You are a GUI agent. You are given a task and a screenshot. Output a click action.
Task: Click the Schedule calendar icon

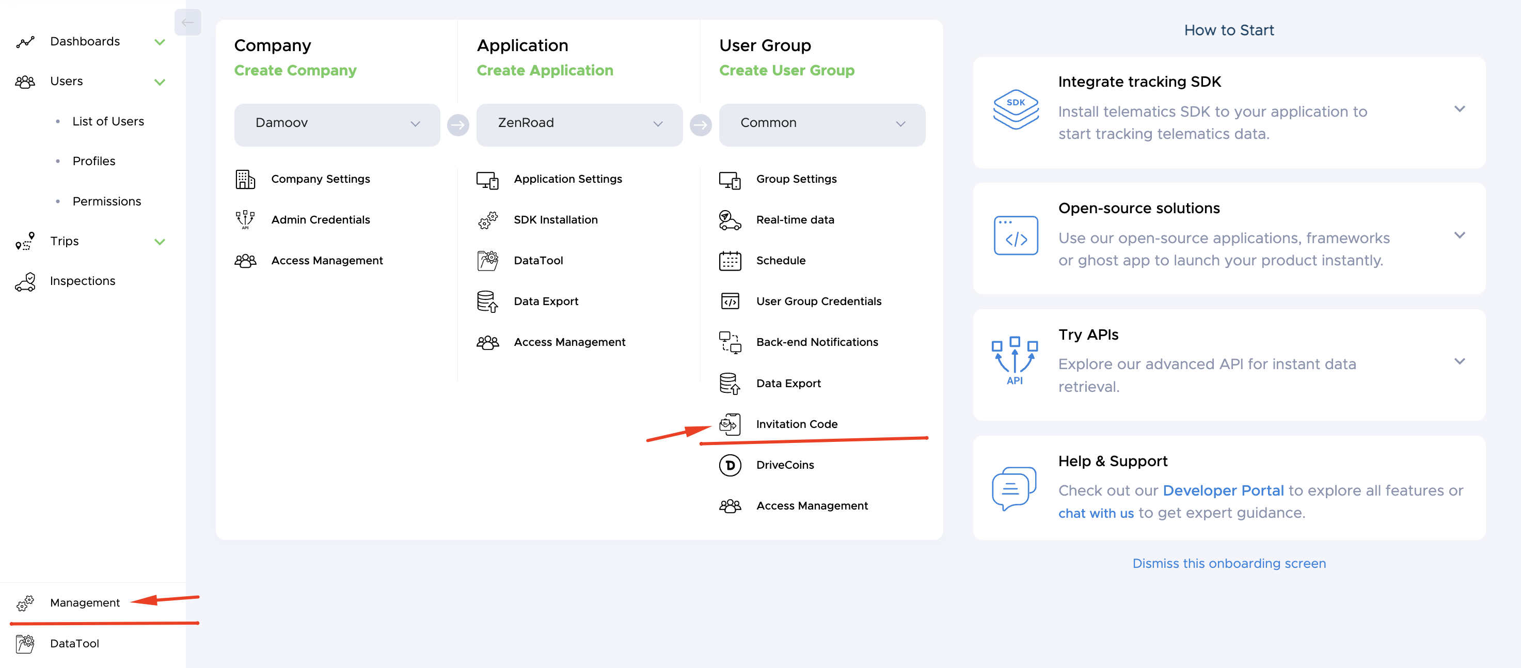730,261
